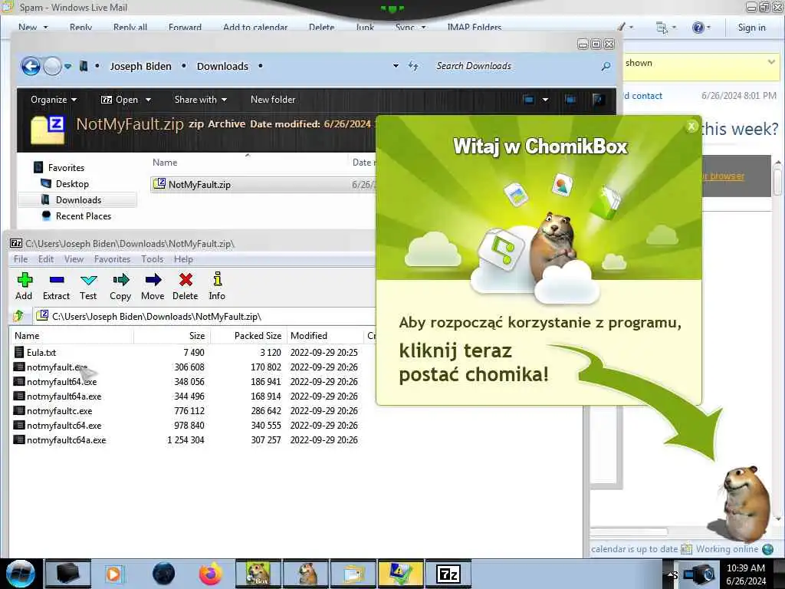
Task: Click New folder in Explorer toolbar
Action: coord(273,100)
